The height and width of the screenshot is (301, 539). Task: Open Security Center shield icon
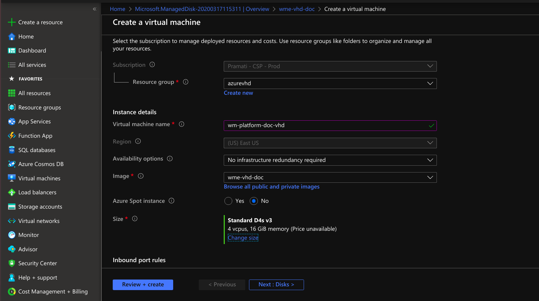(12, 263)
